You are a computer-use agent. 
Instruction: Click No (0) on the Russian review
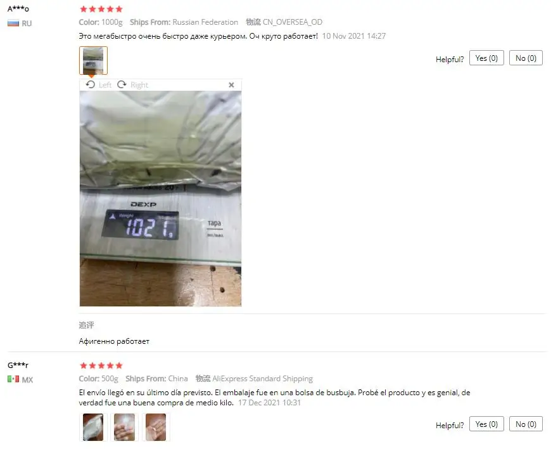click(x=526, y=58)
